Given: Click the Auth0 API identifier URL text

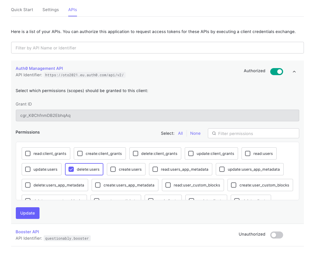Looking at the screenshot, I should pos(84,75).
